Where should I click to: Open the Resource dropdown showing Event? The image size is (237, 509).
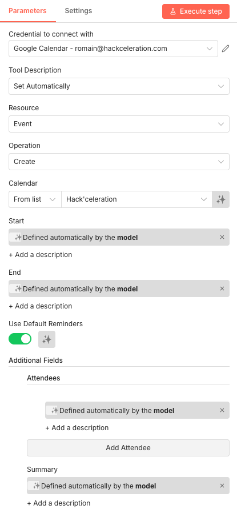pyautogui.click(x=119, y=124)
